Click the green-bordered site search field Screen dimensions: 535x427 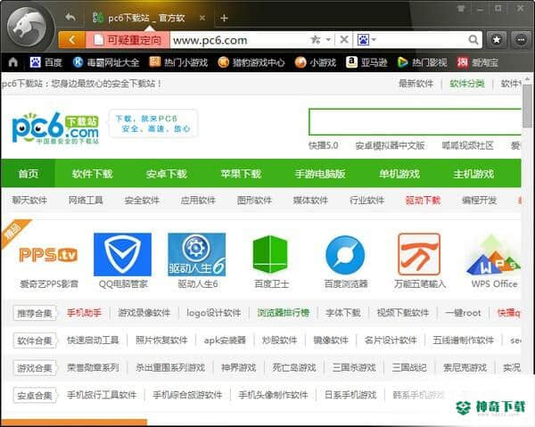tap(415, 122)
